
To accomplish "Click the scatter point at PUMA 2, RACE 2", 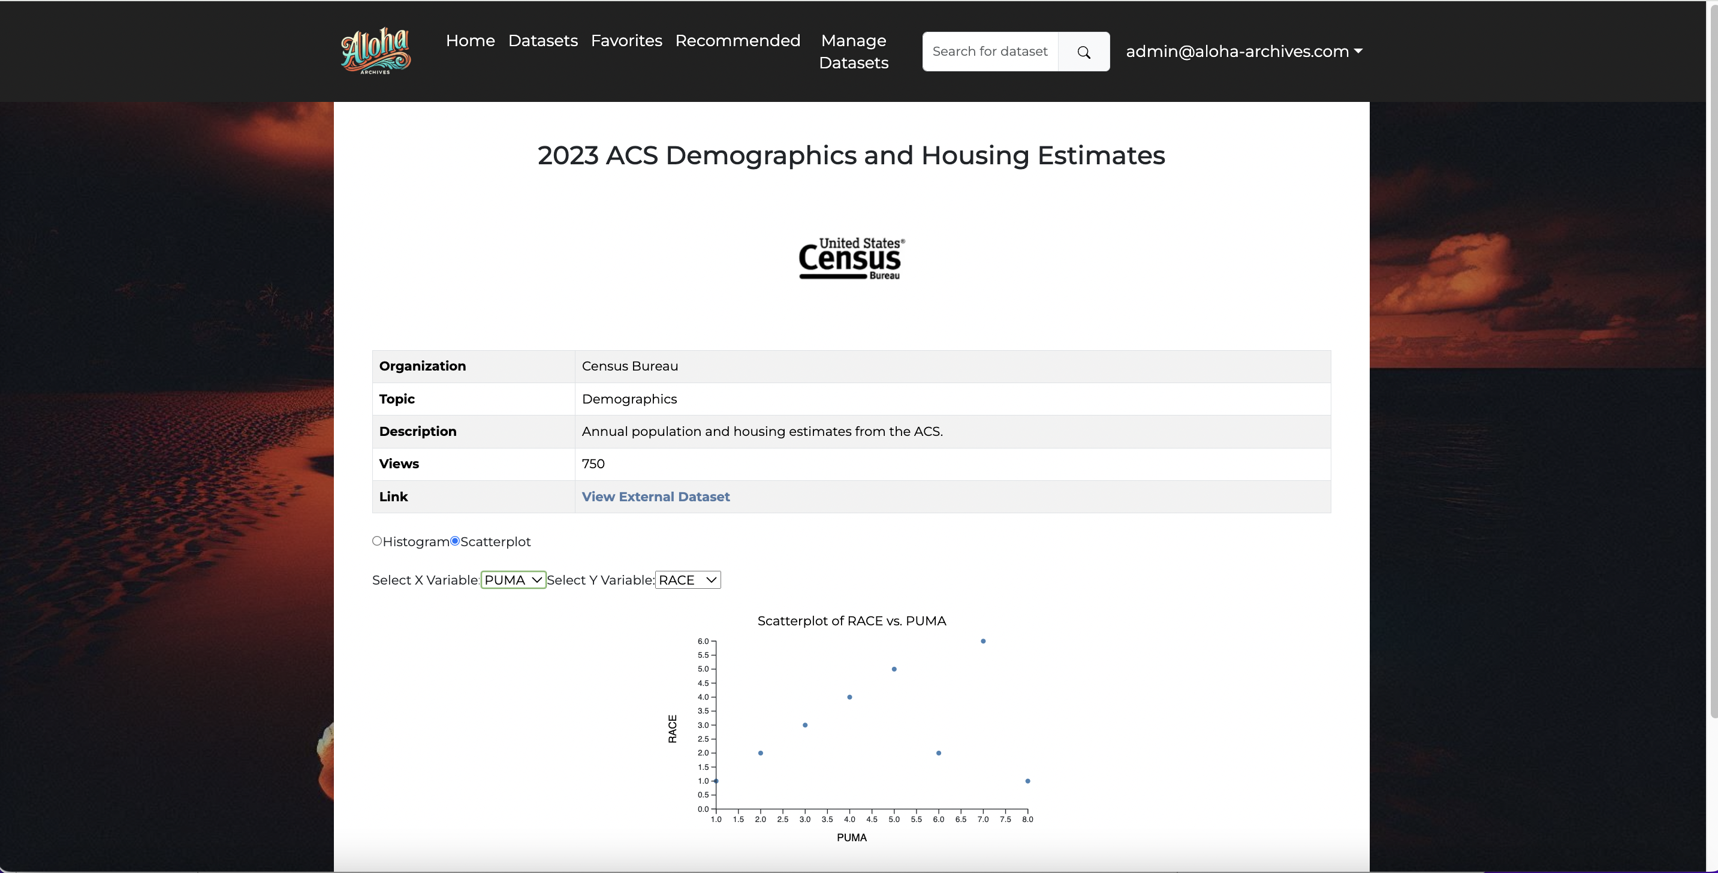I will point(760,753).
